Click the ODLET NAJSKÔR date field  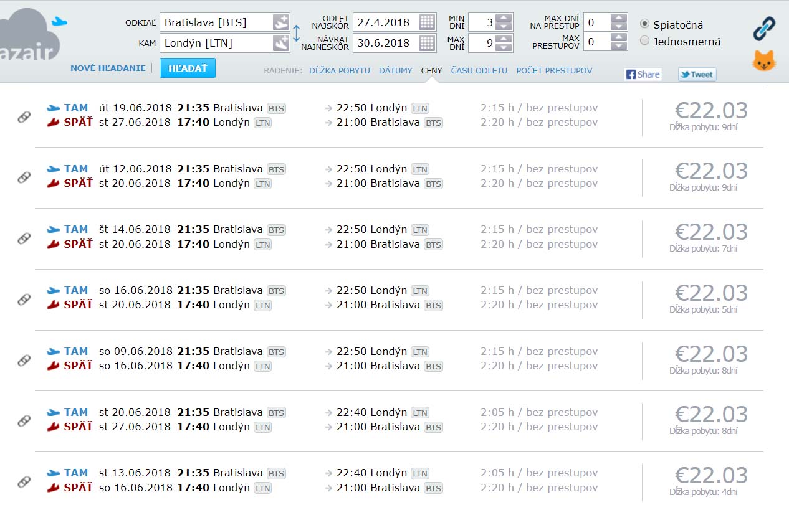384,22
